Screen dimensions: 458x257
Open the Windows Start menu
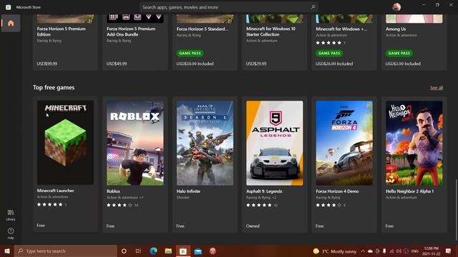click(x=7, y=251)
